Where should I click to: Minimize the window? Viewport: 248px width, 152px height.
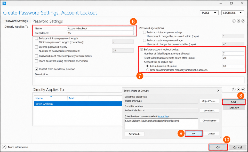point(221,3)
